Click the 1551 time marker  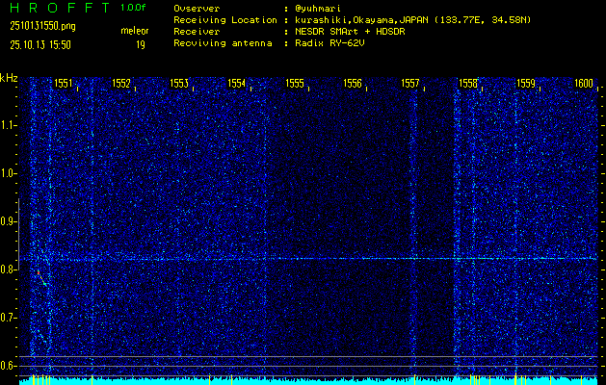click(63, 84)
